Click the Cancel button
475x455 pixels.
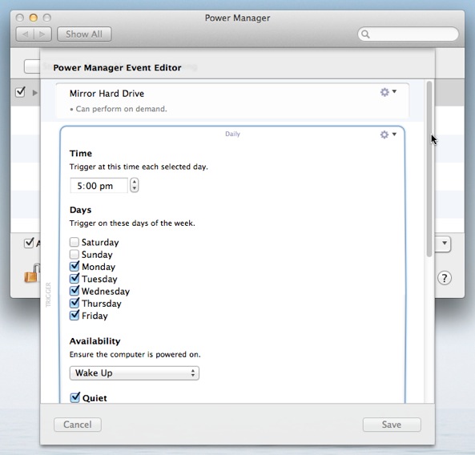pyautogui.click(x=78, y=425)
